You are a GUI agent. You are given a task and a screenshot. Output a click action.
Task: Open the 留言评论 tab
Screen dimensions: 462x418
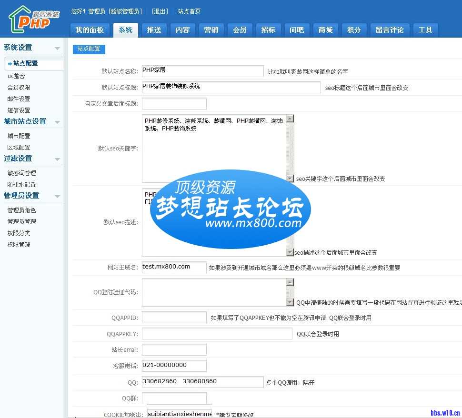point(389,30)
